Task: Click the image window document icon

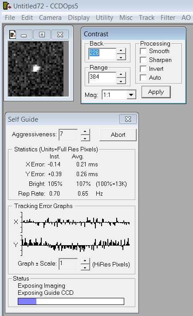Action: click(x=12, y=35)
